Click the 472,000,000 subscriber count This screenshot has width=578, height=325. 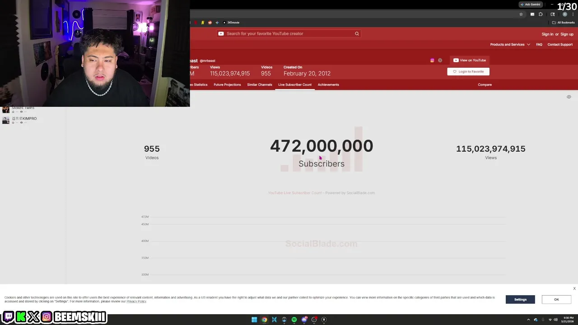coord(322,146)
